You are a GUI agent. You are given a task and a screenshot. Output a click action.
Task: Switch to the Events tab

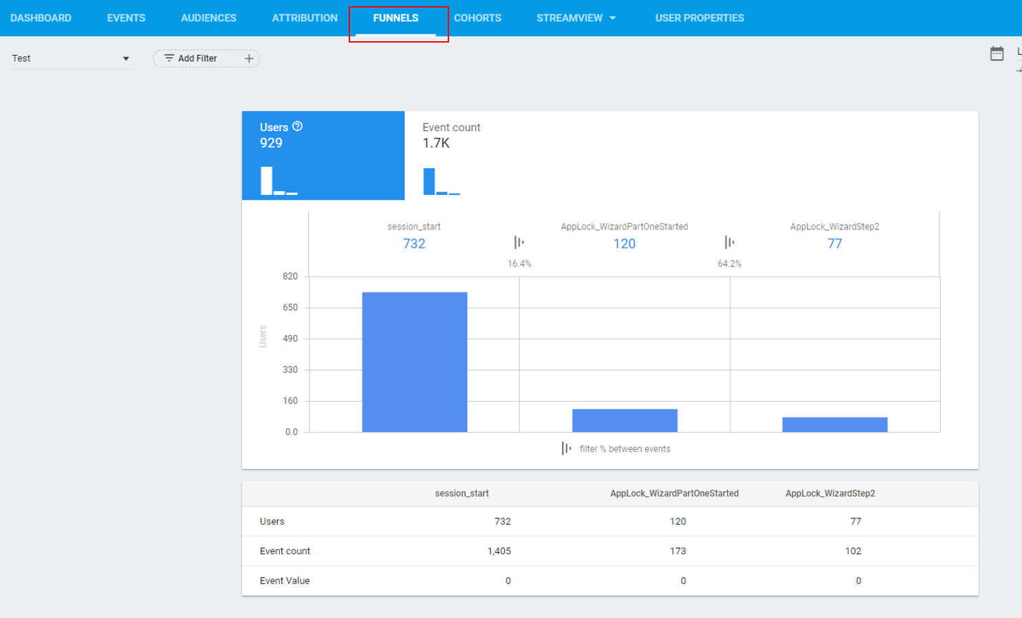[126, 18]
